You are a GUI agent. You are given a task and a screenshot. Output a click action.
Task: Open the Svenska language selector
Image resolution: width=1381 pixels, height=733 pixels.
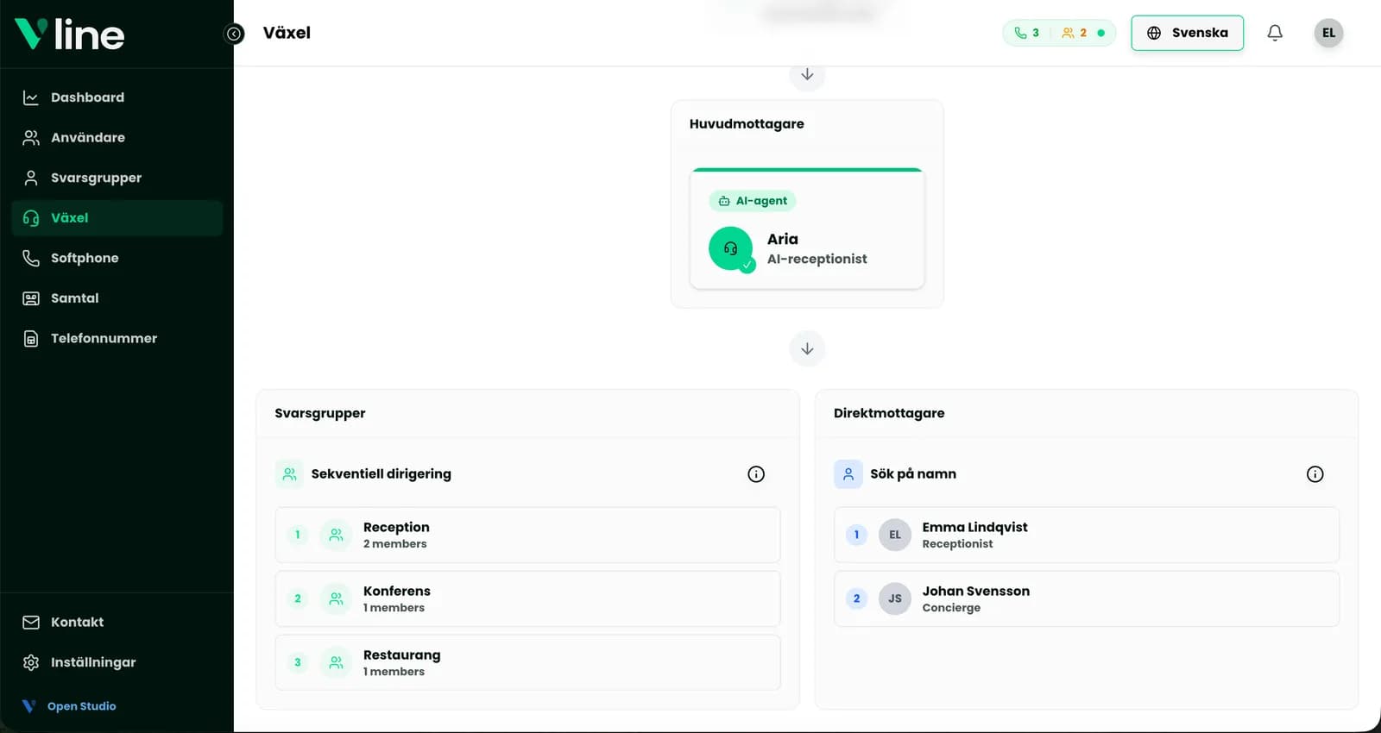point(1187,33)
